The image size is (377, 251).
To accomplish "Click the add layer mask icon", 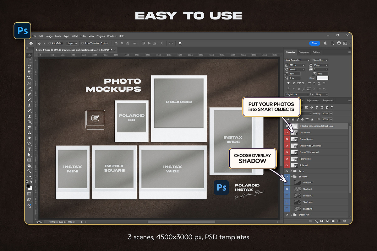I will 322,221.
